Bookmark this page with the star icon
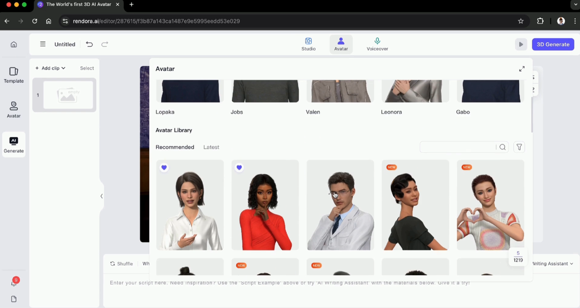580x308 pixels. (521, 21)
